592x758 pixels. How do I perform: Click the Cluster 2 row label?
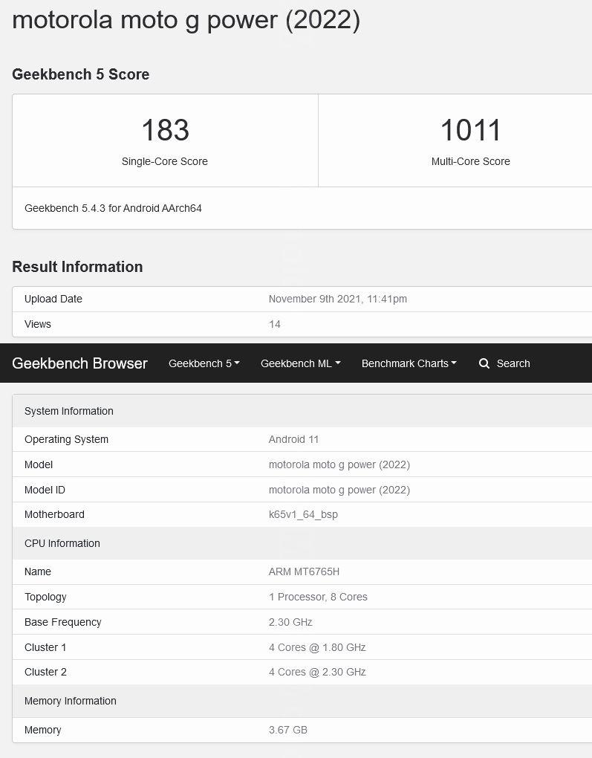point(45,673)
